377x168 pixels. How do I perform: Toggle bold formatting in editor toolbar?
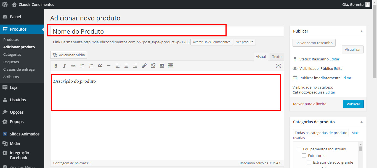(x=56, y=66)
